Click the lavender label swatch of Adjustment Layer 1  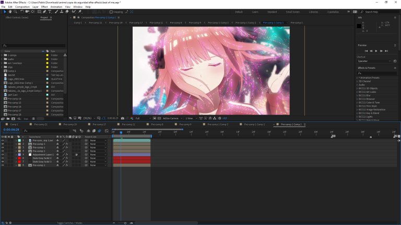[19, 155]
